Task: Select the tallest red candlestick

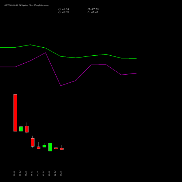Action: coord(15,113)
